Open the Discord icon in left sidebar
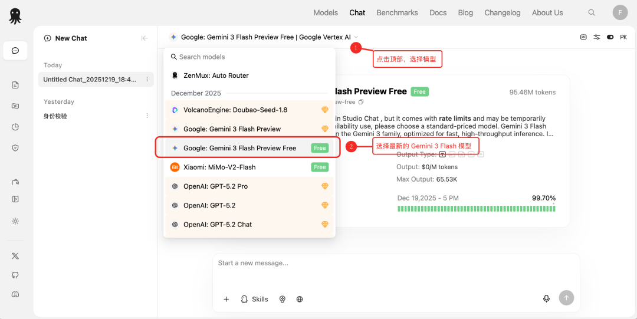 tap(15, 294)
